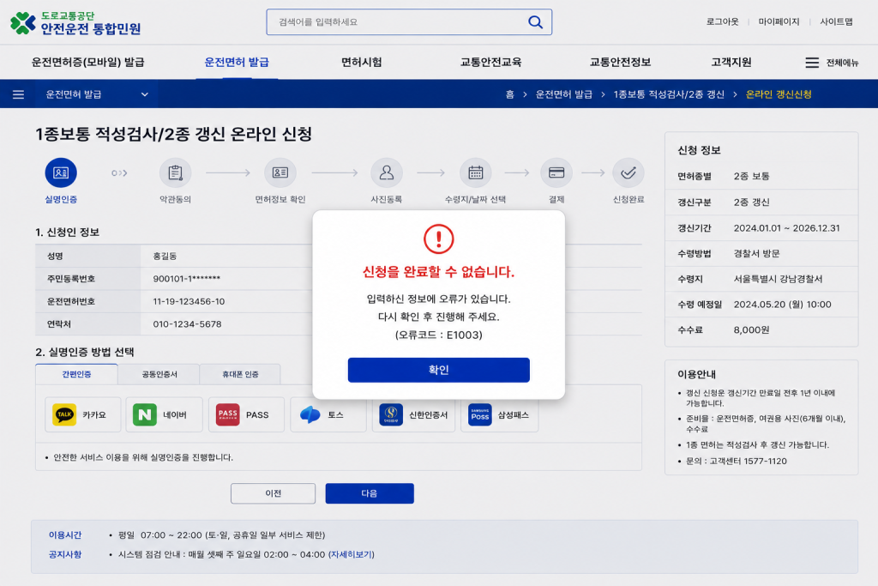Open the 교통안전교육 menu
This screenshot has height=586, width=878.
[490, 62]
